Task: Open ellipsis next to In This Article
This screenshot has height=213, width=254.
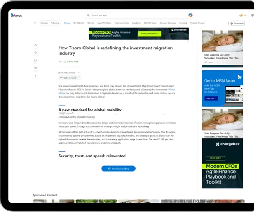Action: coord(79,73)
